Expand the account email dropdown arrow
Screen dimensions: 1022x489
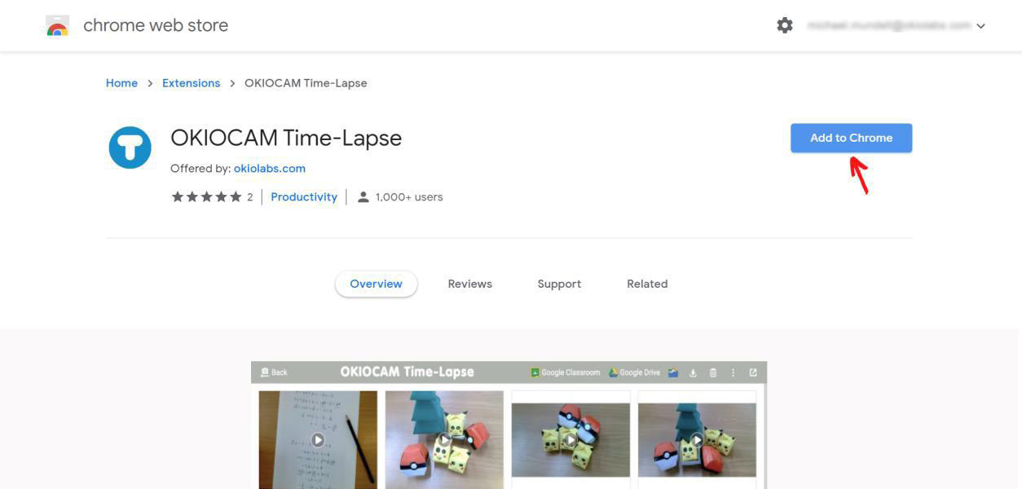click(980, 26)
